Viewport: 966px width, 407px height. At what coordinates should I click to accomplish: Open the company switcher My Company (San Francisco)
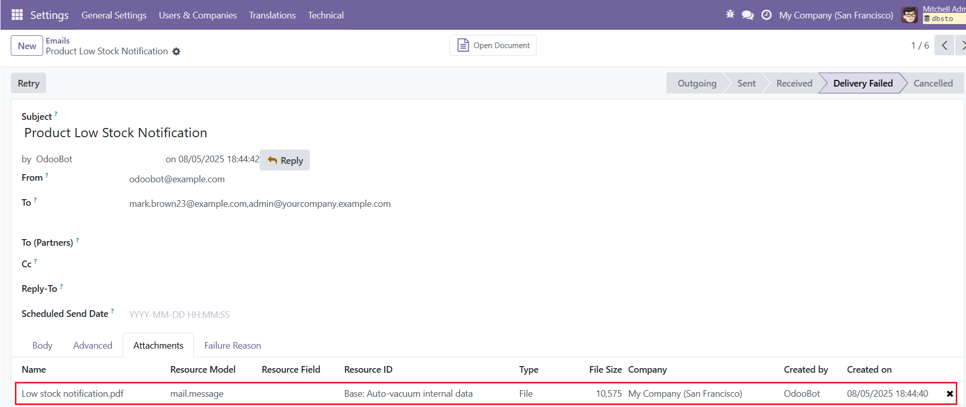click(x=836, y=15)
